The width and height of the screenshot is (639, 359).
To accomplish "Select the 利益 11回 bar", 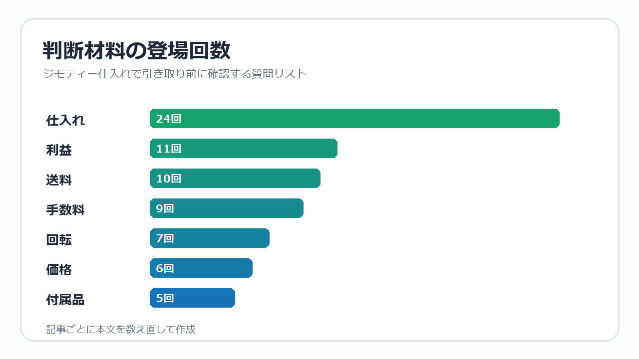I will point(244,149).
